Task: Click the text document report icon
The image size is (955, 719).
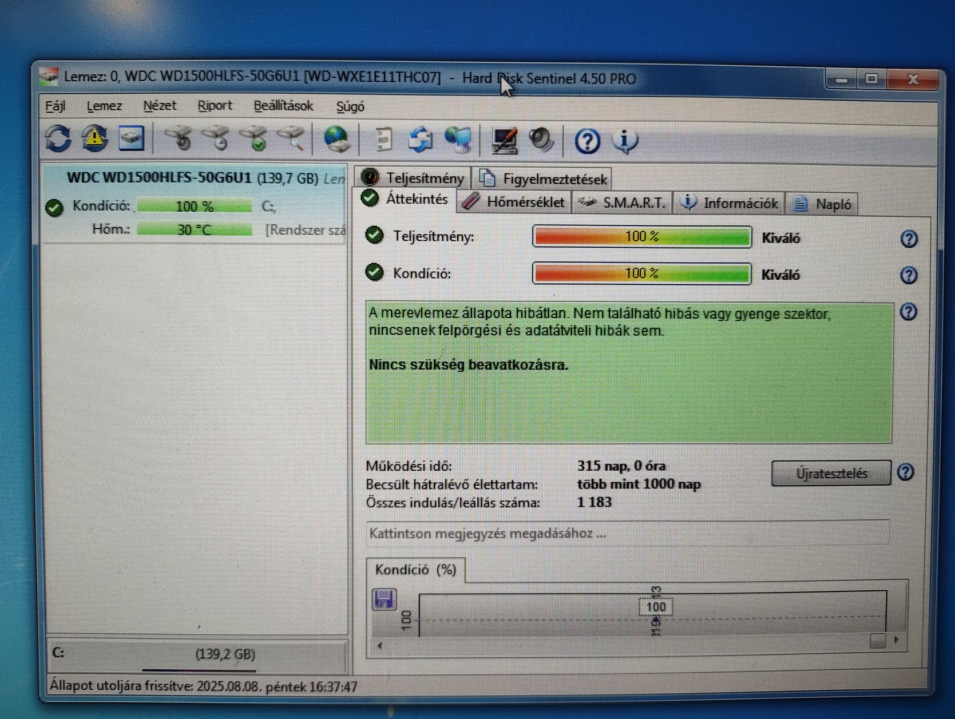Action: coord(383,140)
